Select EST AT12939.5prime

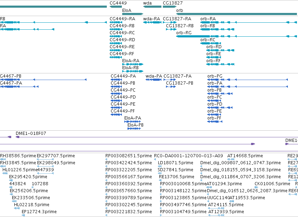click(216, 215)
